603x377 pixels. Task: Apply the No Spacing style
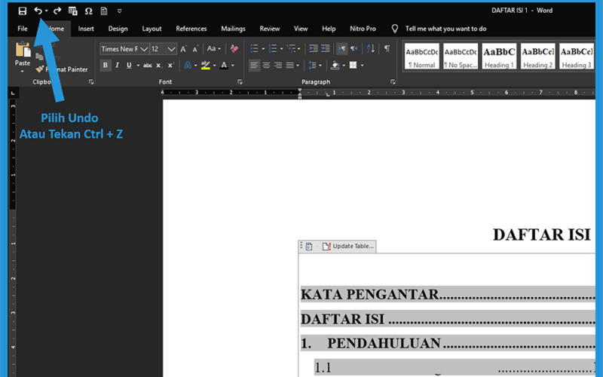pos(461,56)
